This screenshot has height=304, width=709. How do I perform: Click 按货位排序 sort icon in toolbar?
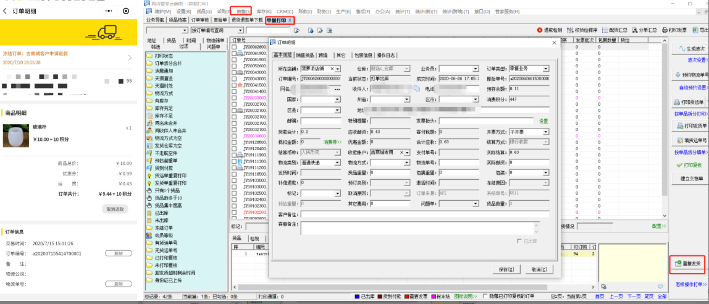570,30
